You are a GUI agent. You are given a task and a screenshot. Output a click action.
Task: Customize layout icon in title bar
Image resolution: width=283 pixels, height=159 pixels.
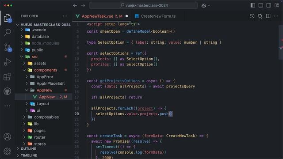click(277, 5)
